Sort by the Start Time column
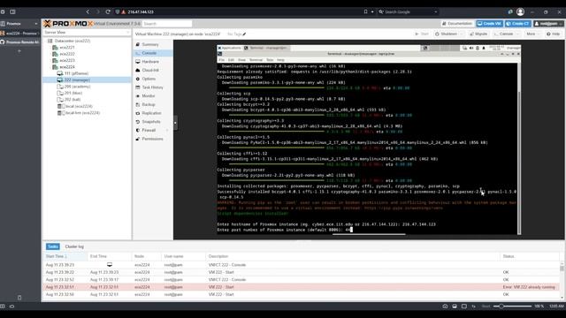The image size is (566, 318). [x=65, y=256]
